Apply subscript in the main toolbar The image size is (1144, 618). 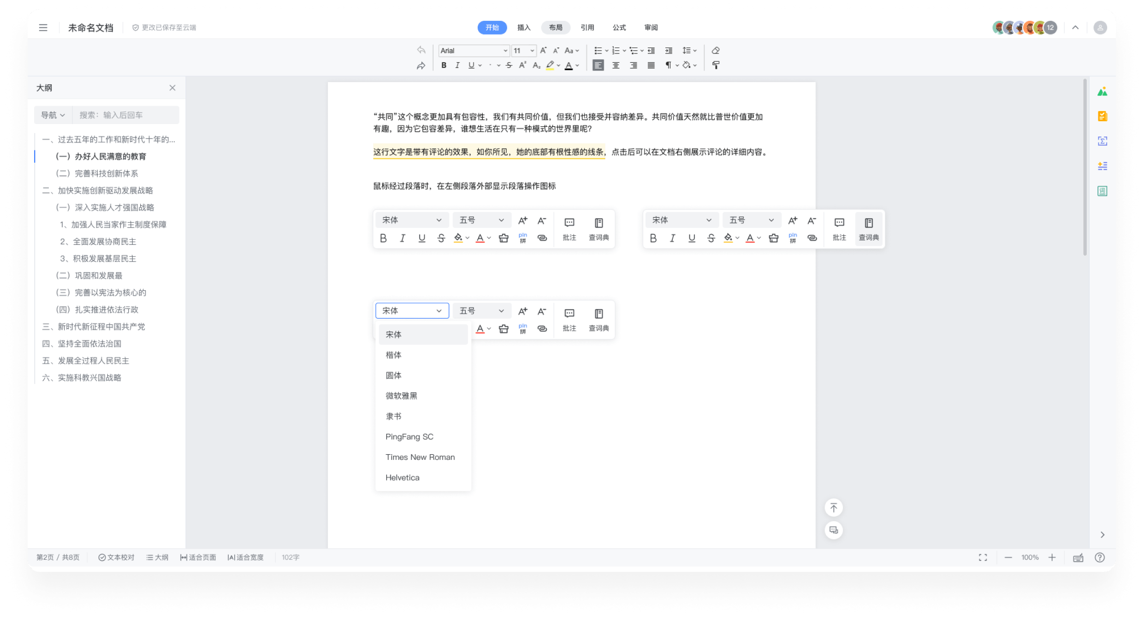[536, 65]
